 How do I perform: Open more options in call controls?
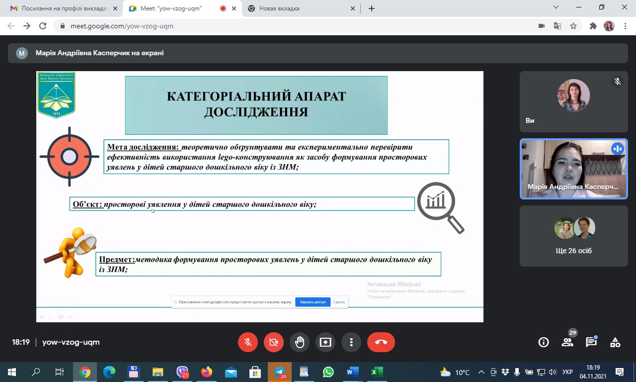pyautogui.click(x=351, y=342)
